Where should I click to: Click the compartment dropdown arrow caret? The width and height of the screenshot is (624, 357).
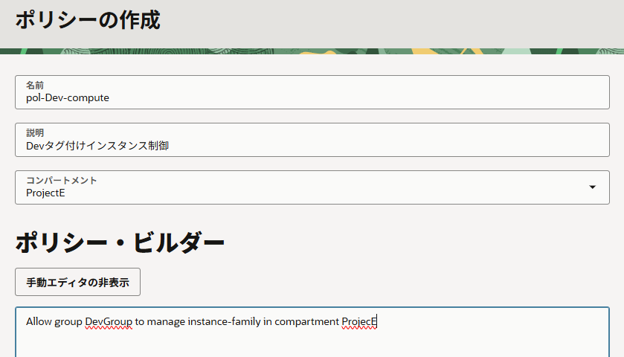[592, 187]
